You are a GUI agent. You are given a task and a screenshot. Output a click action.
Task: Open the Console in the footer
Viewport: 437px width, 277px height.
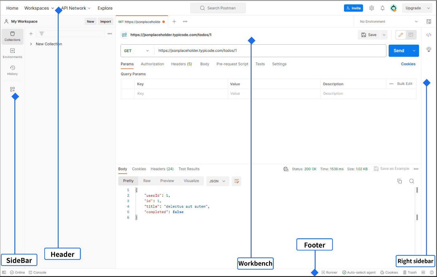pos(37,272)
